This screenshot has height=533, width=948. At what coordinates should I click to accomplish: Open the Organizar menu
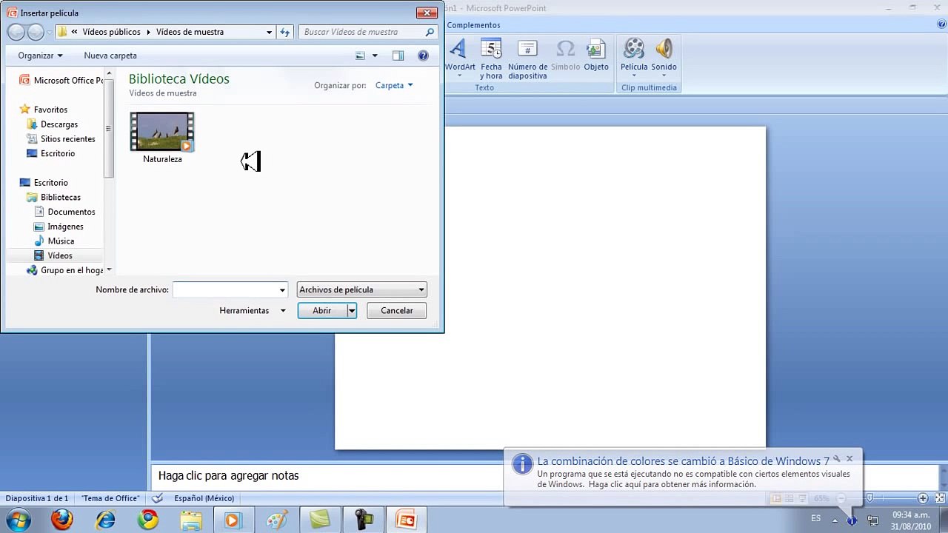point(40,56)
